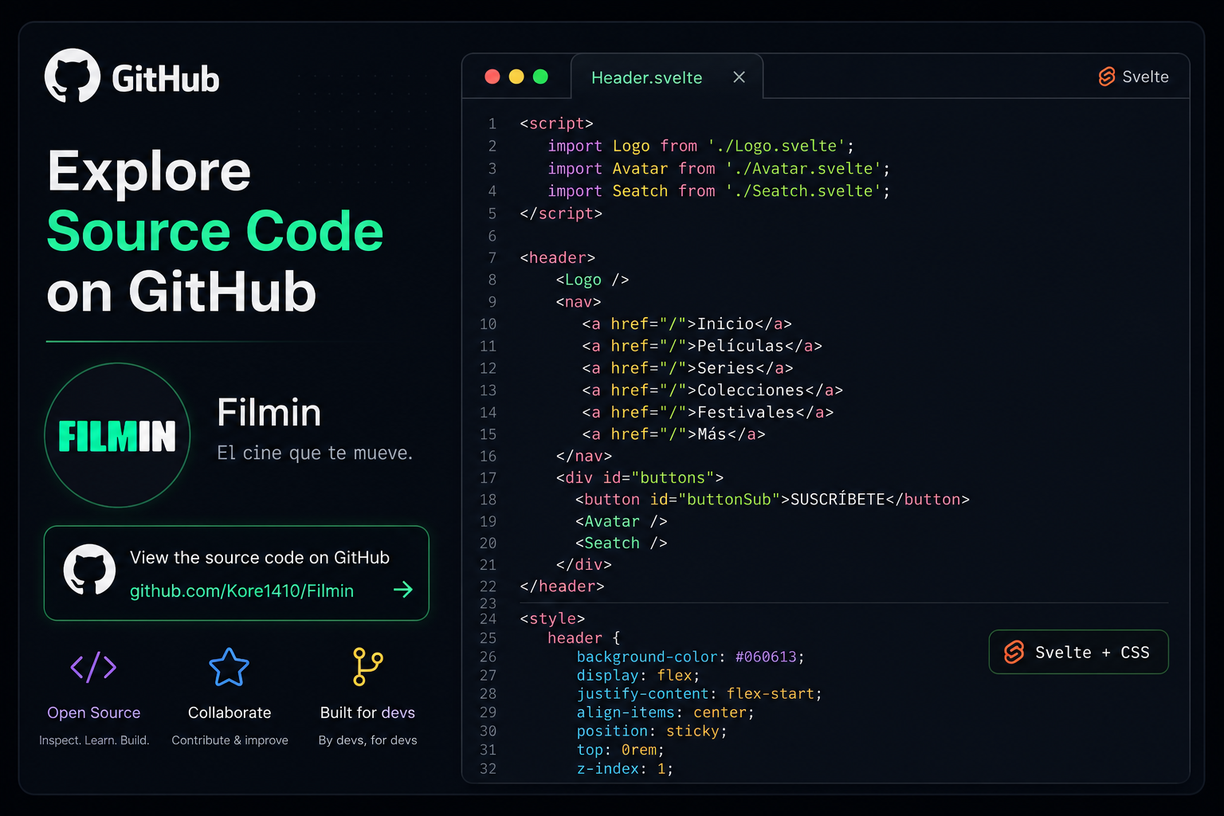This screenshot has width=1224, height=816.
Task: Click the 'Festivales' anchor line in the code
Action: (x=708, y=412)
